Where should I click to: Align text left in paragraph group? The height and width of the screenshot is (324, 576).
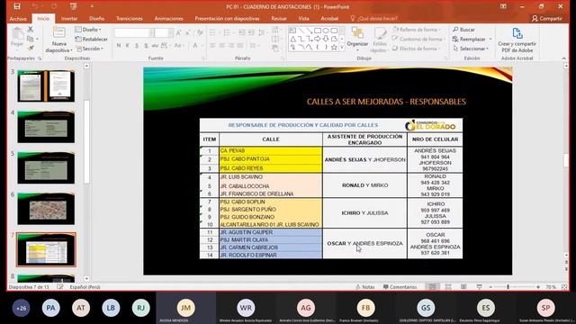[212, 46]
